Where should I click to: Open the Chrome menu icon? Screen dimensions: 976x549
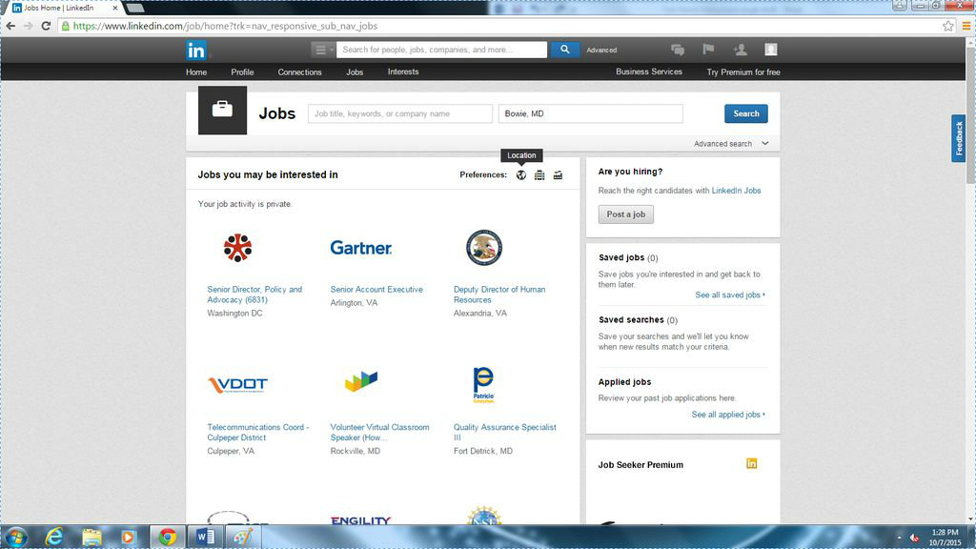(x=966, y=26)
